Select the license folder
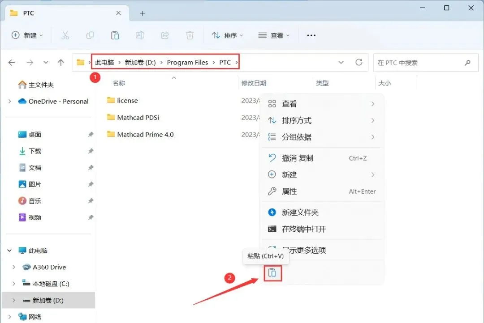The height and width of the screenshot is (323, 484). pos(122,101)
